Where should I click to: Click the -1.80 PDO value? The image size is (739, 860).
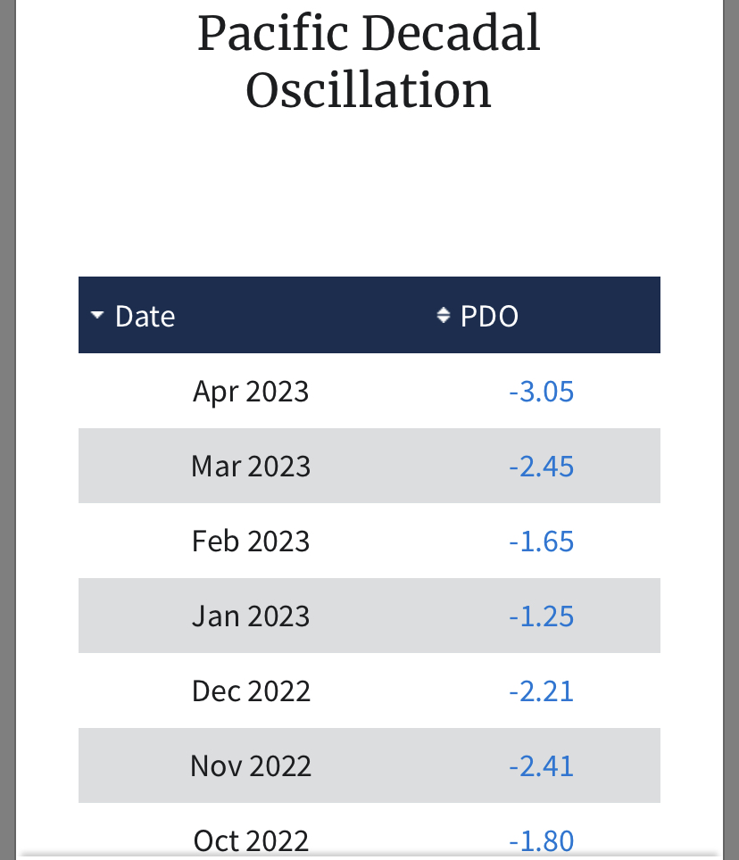pyautogui.click(x=542, y=840)
